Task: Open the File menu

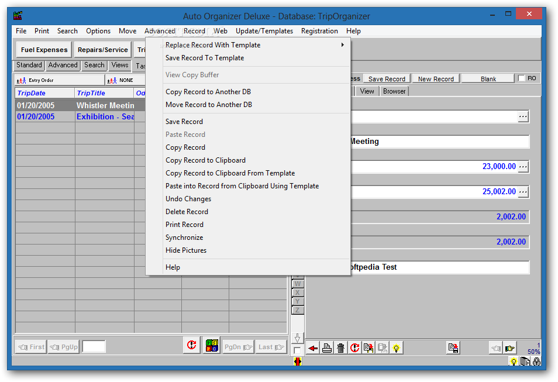Action: pos(21,31)
